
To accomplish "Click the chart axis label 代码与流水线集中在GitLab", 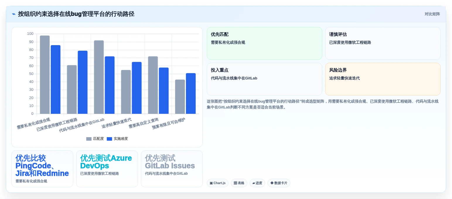I will pyautogui.click(x=82, y=125).
